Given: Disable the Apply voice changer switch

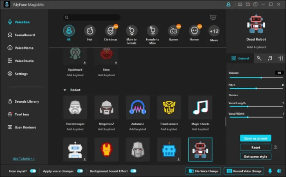Looking at the screenshot, I should [x=80, y=171].
